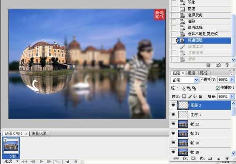Viewport: 236px width, 164px height.
Task: Delete current state in History panel
Action: pyautogui.click(x=227, y=65)
